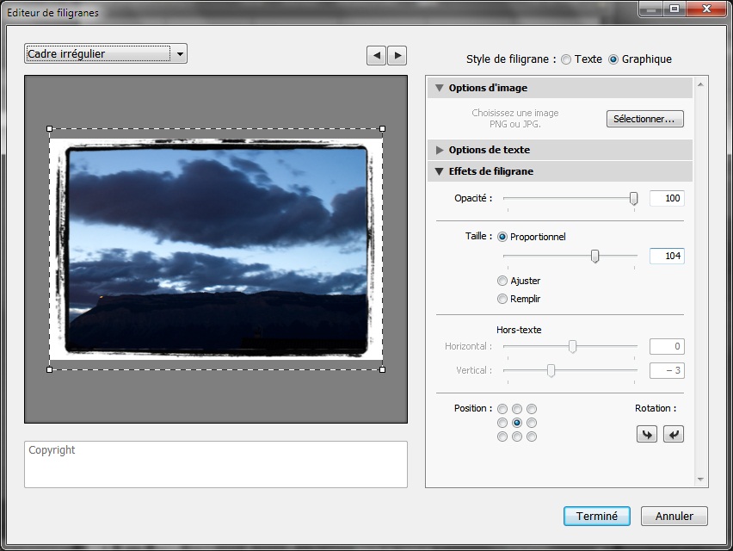The height and width of the screenshot is (551, 733).
Task: Click the Copyright text field
Action: pos(216,464)
